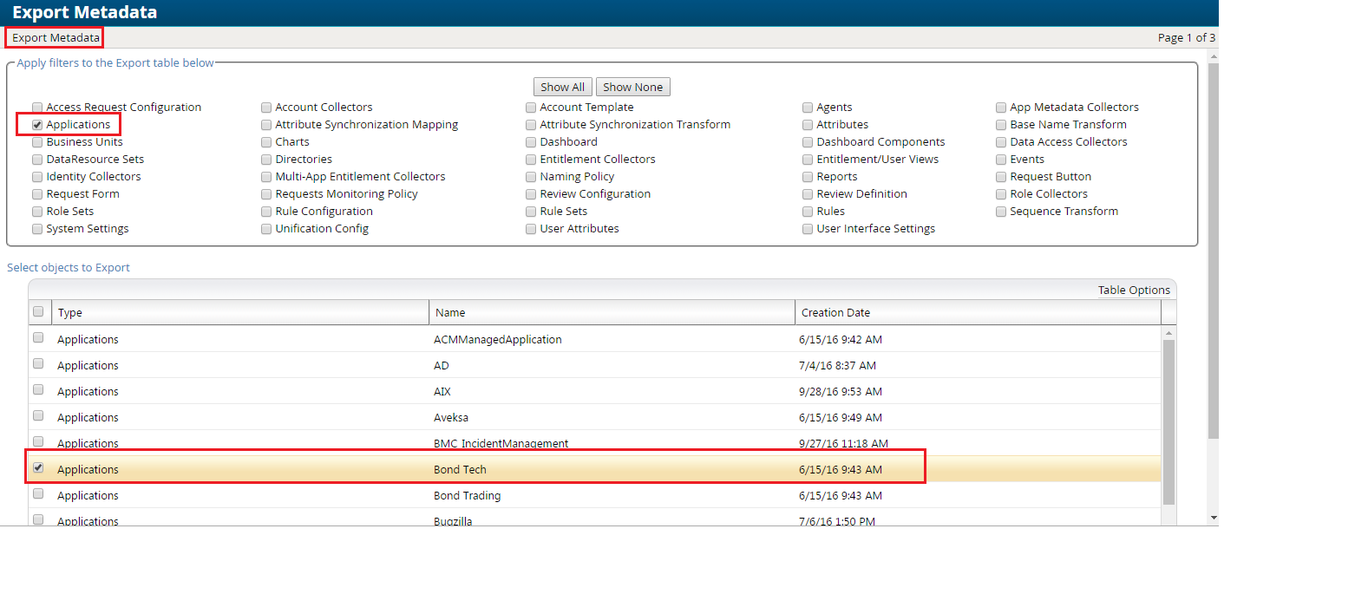Toggle the select-all checkbox in table header
This screenshot has height=594, width=1355.
38,311
